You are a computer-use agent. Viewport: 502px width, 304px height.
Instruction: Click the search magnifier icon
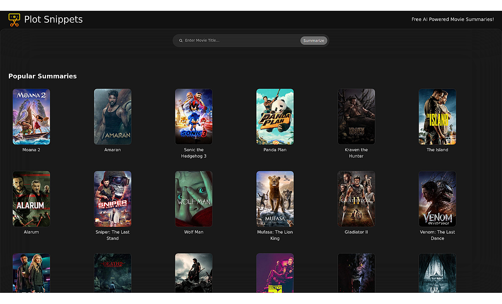(x=181, y=41)
